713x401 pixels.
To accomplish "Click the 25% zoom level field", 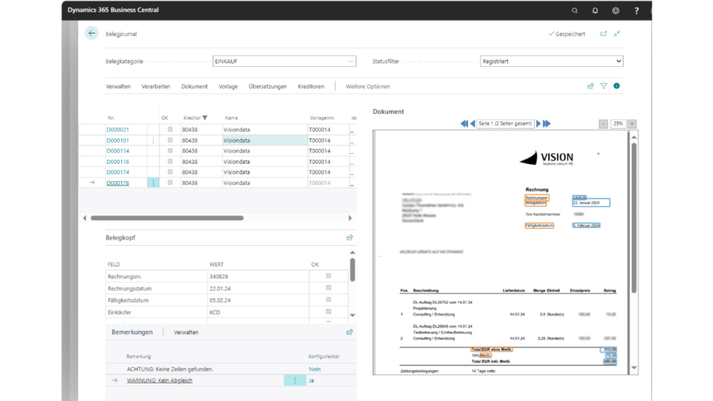I will [618, 124].
